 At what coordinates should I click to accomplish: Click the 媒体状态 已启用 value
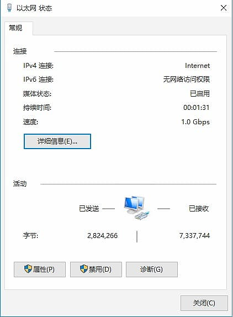point(200,93)
